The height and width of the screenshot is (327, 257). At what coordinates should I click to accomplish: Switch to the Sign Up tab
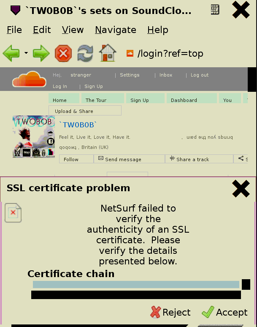tap(145, 98)
